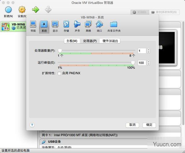Open the 常规 general settings icon

pos(33,24)
